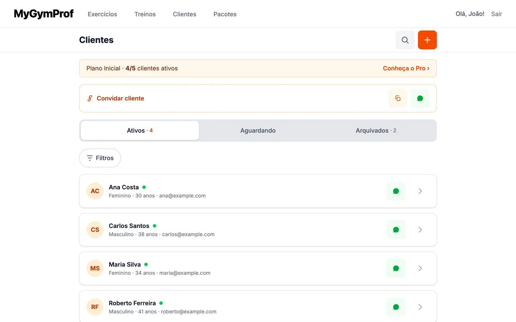The image size is (516, 322).
Task: Click the Convidar cliente label
Action: [x=120, y=98]
